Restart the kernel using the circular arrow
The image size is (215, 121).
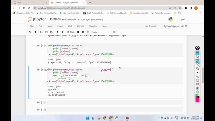click(83, 32)
